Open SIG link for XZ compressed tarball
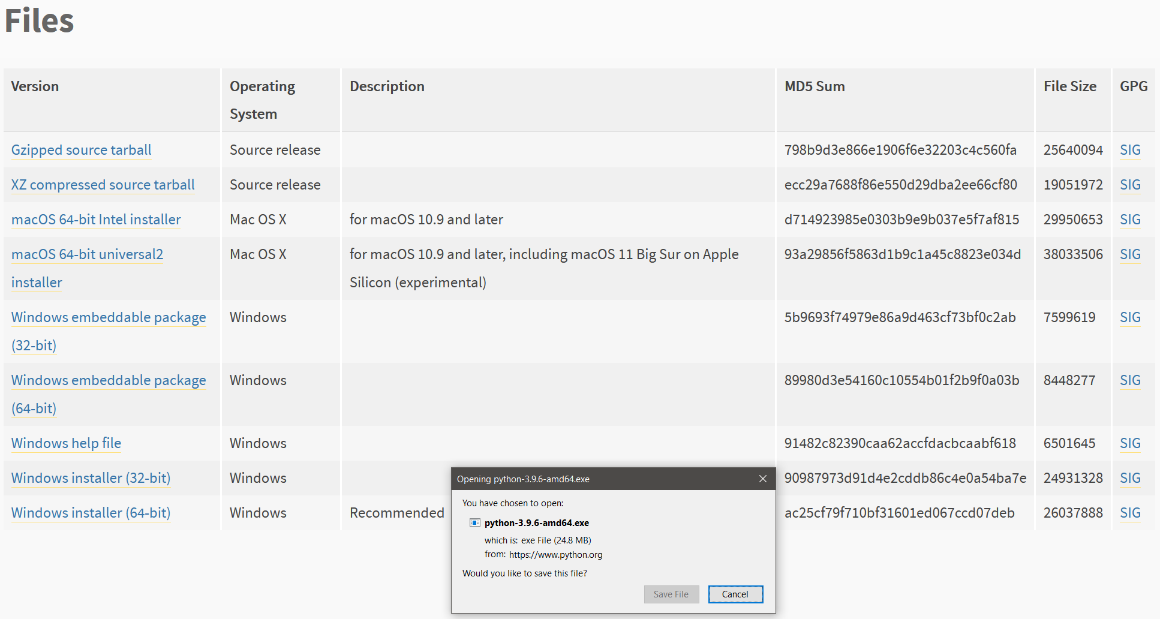 coord(1130,185)
